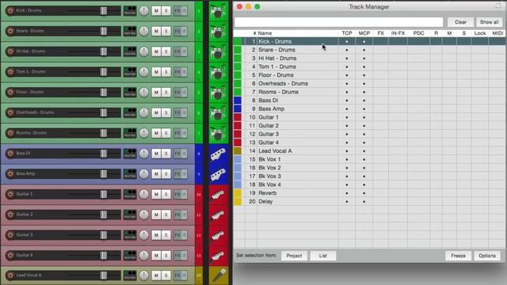The height and width of the screenshot is (285, 507).
Task: Open routing for Guitar 3 track
Action: point(130,235)
